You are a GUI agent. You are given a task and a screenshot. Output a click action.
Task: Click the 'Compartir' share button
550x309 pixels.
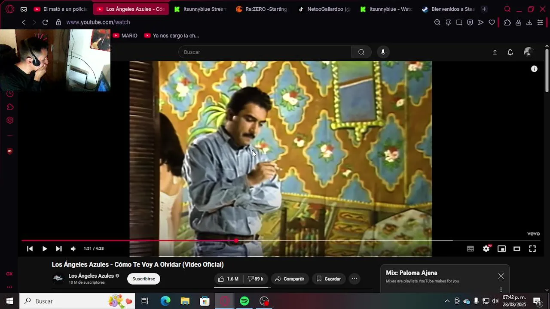click(x=290, y=279)
